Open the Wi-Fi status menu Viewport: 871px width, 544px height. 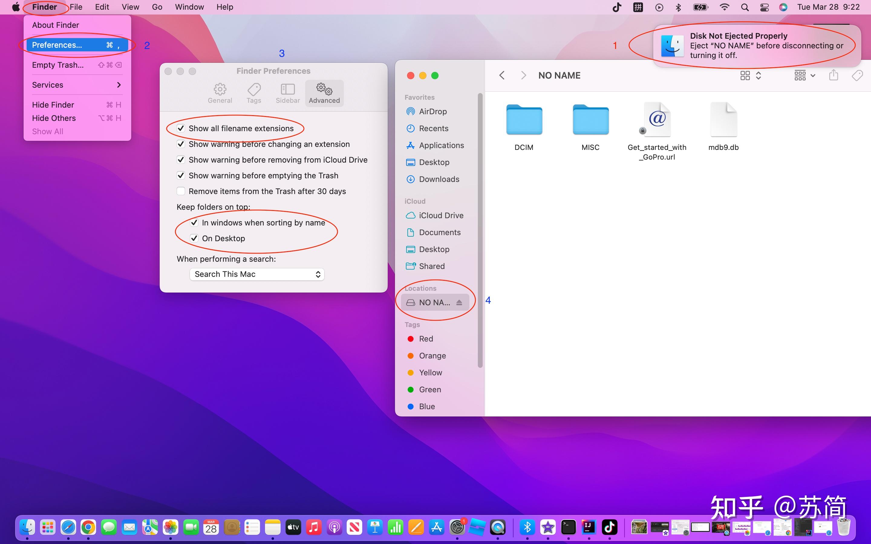[x=724, y=7]
